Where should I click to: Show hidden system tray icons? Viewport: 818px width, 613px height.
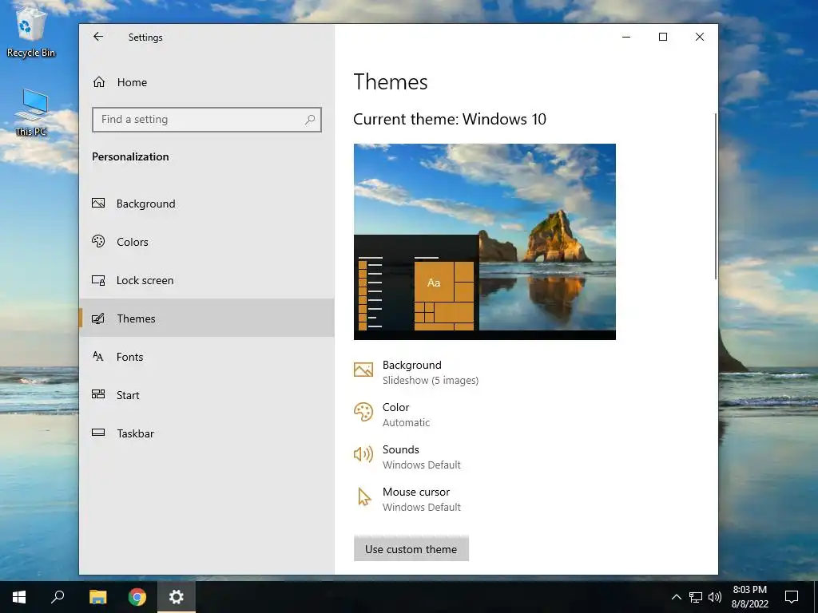(x=676, y=597)
